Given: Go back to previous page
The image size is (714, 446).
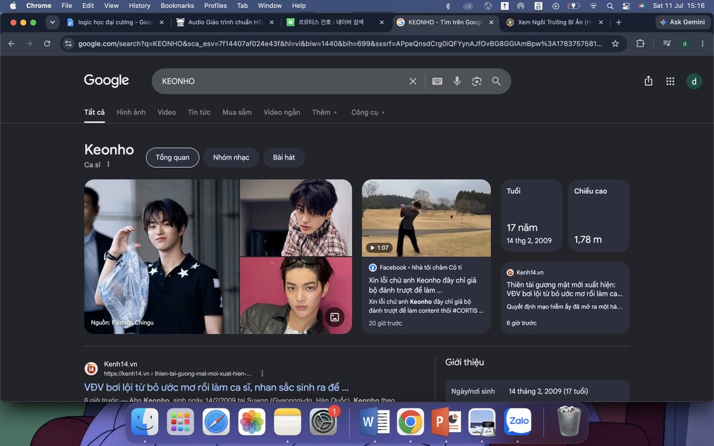Looking at the screenshot, I should [11, 43].
